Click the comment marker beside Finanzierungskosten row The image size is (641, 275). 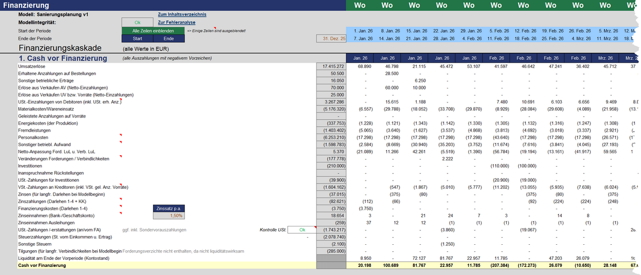[x=121, y=207]
